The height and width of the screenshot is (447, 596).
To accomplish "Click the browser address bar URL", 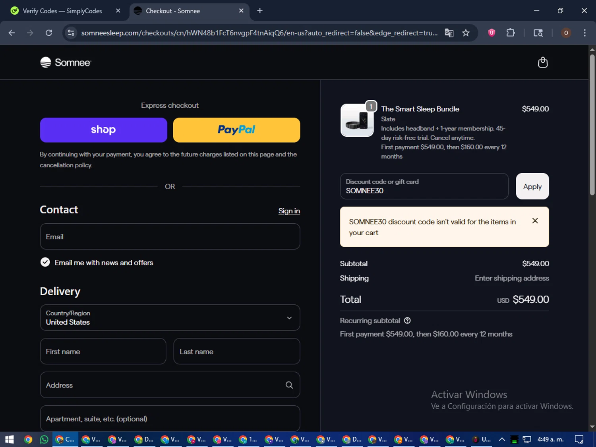I will pyautogui.click(x=259, y=33).
